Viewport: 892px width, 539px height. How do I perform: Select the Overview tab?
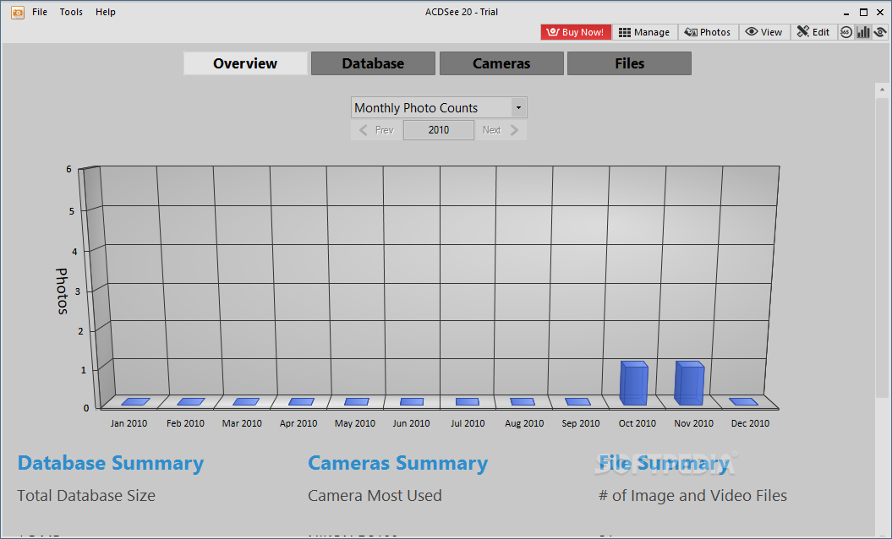(x=245, y=63)
